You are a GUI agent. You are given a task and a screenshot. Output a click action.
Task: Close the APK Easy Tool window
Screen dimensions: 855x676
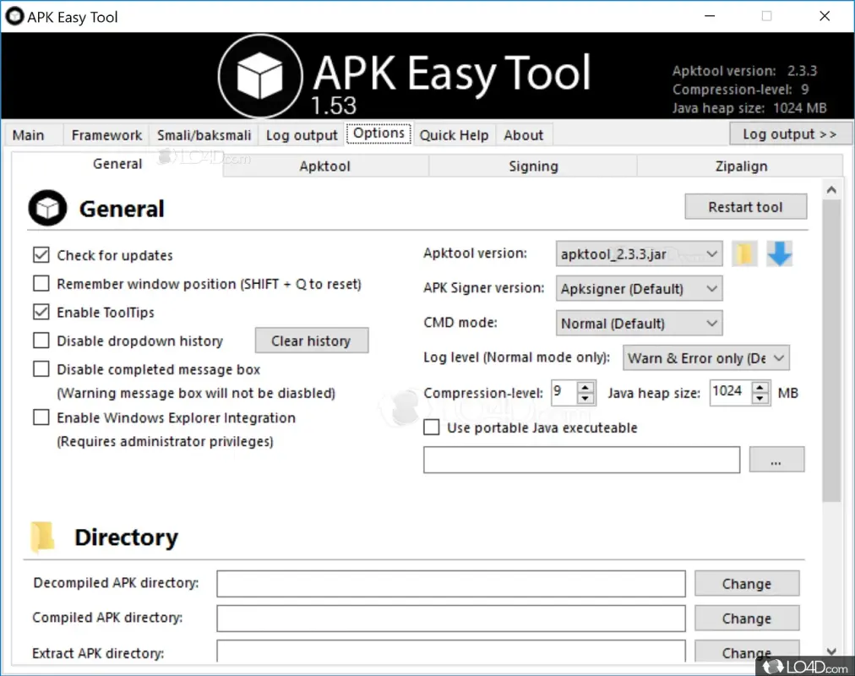pyautogui.click(x=825, y=16)
